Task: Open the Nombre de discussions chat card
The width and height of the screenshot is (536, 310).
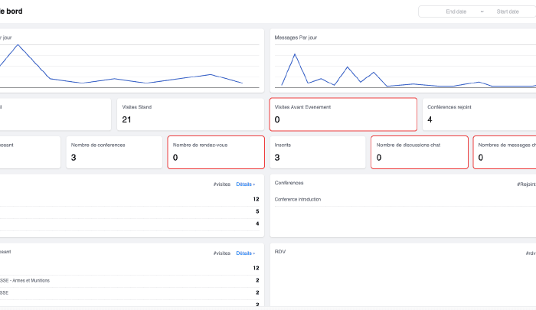Action: [419, 152]
